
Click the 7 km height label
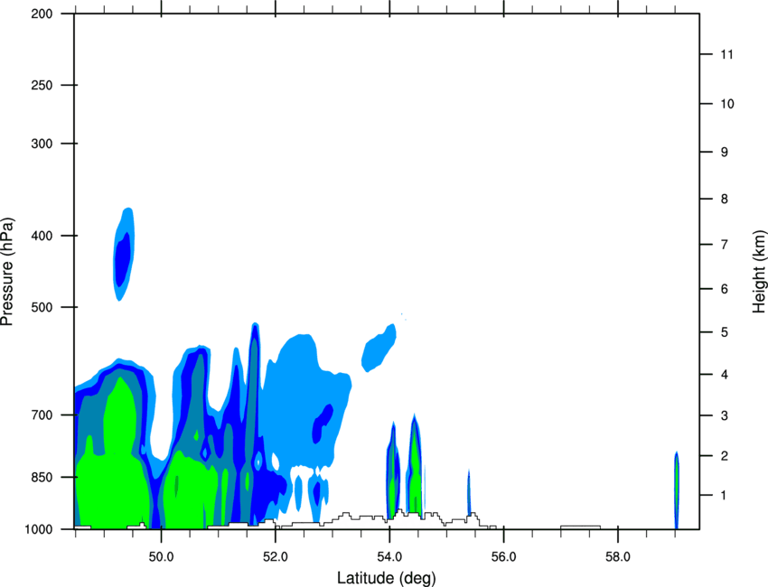point(725,245)
